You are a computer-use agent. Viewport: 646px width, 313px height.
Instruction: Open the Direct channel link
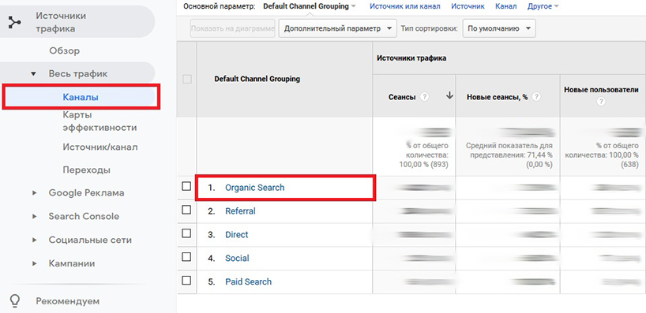[236, 234]
